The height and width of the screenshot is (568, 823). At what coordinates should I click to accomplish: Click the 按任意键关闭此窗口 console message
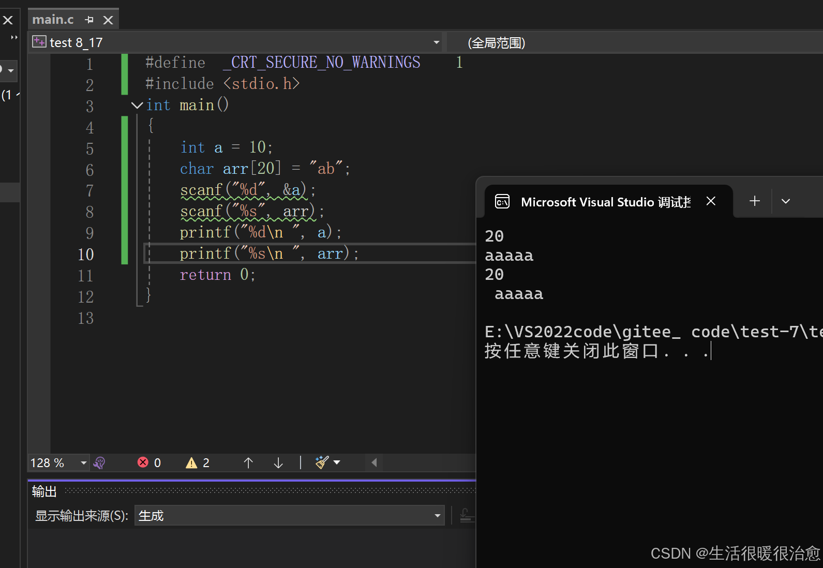pos(597,351)
